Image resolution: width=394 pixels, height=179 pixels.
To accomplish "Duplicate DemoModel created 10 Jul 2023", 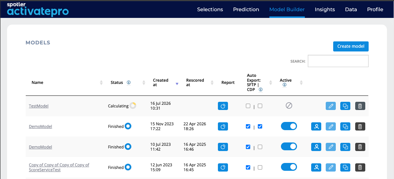I will pyautogui.click(x=345, y=147).
